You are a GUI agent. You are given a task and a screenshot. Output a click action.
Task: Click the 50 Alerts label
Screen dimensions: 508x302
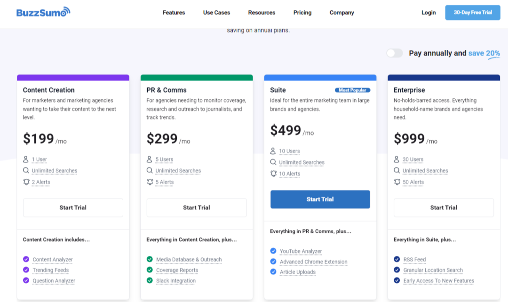point(413,182)
